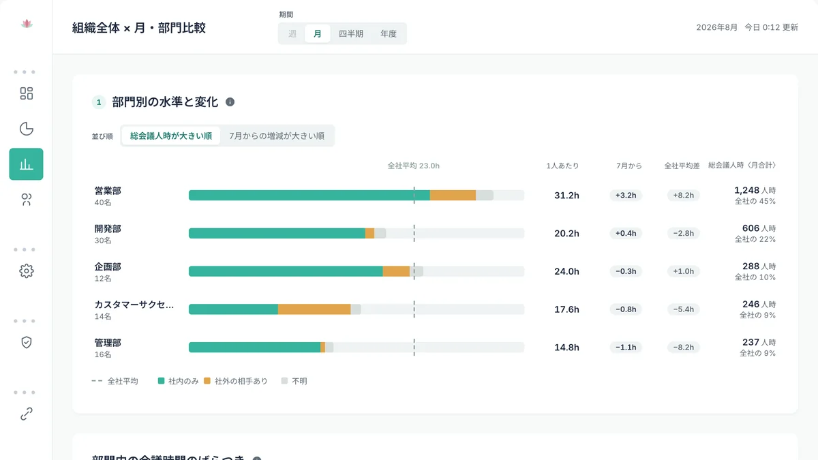Select the 週 period option
Image resolution: width=818 pixels, height=460 pixels.
pyautogui.click(x=292, y=33)
